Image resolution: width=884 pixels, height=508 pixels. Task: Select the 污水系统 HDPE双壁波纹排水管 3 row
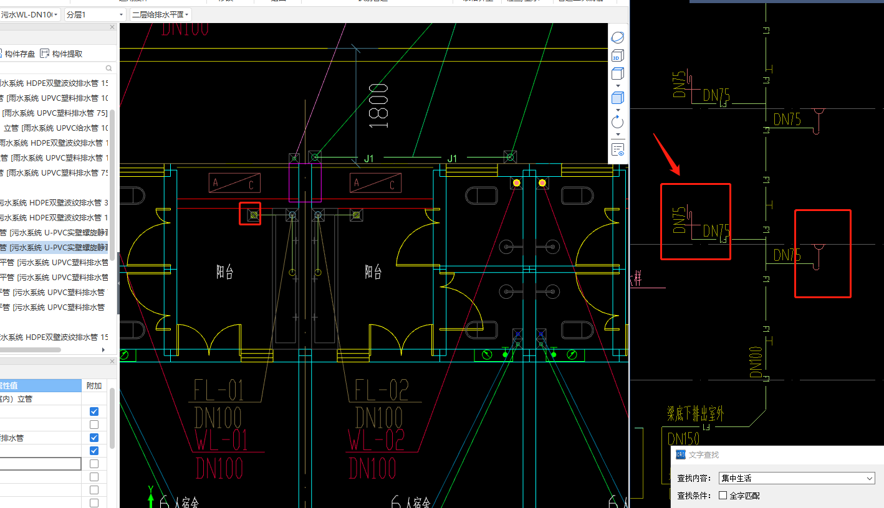pyautogui.click(x=54, y=202)
